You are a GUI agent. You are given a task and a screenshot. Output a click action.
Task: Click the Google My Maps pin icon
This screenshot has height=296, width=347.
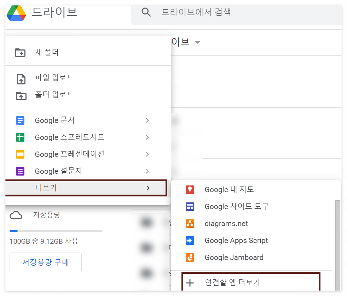coord(190,190)
